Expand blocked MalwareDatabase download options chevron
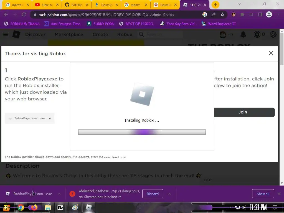 (169, 194)
